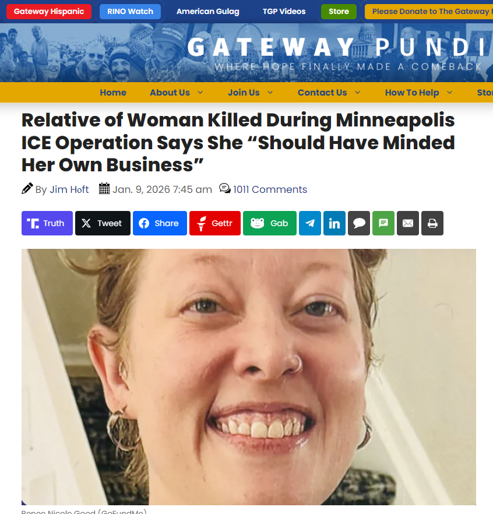Click the green SMS message icon
The width and height of the screenshot is (493, 514).
click(383, 223)
